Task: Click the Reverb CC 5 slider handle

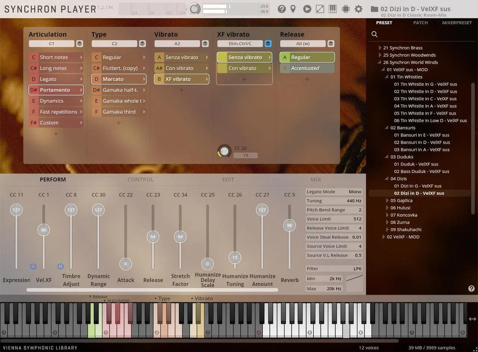Action: coord(289,226)
